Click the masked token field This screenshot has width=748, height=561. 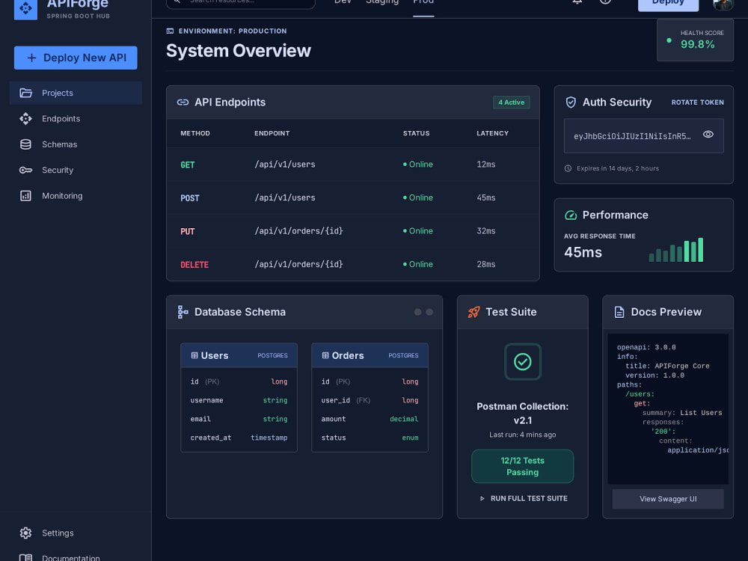click(x=643, y=136)
